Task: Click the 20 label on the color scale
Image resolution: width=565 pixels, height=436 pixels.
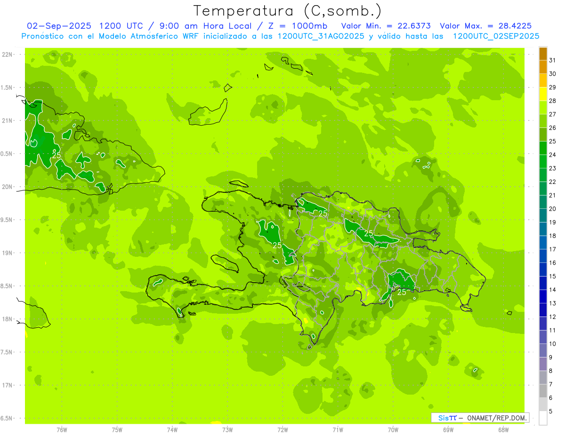Action: point(552,209)
